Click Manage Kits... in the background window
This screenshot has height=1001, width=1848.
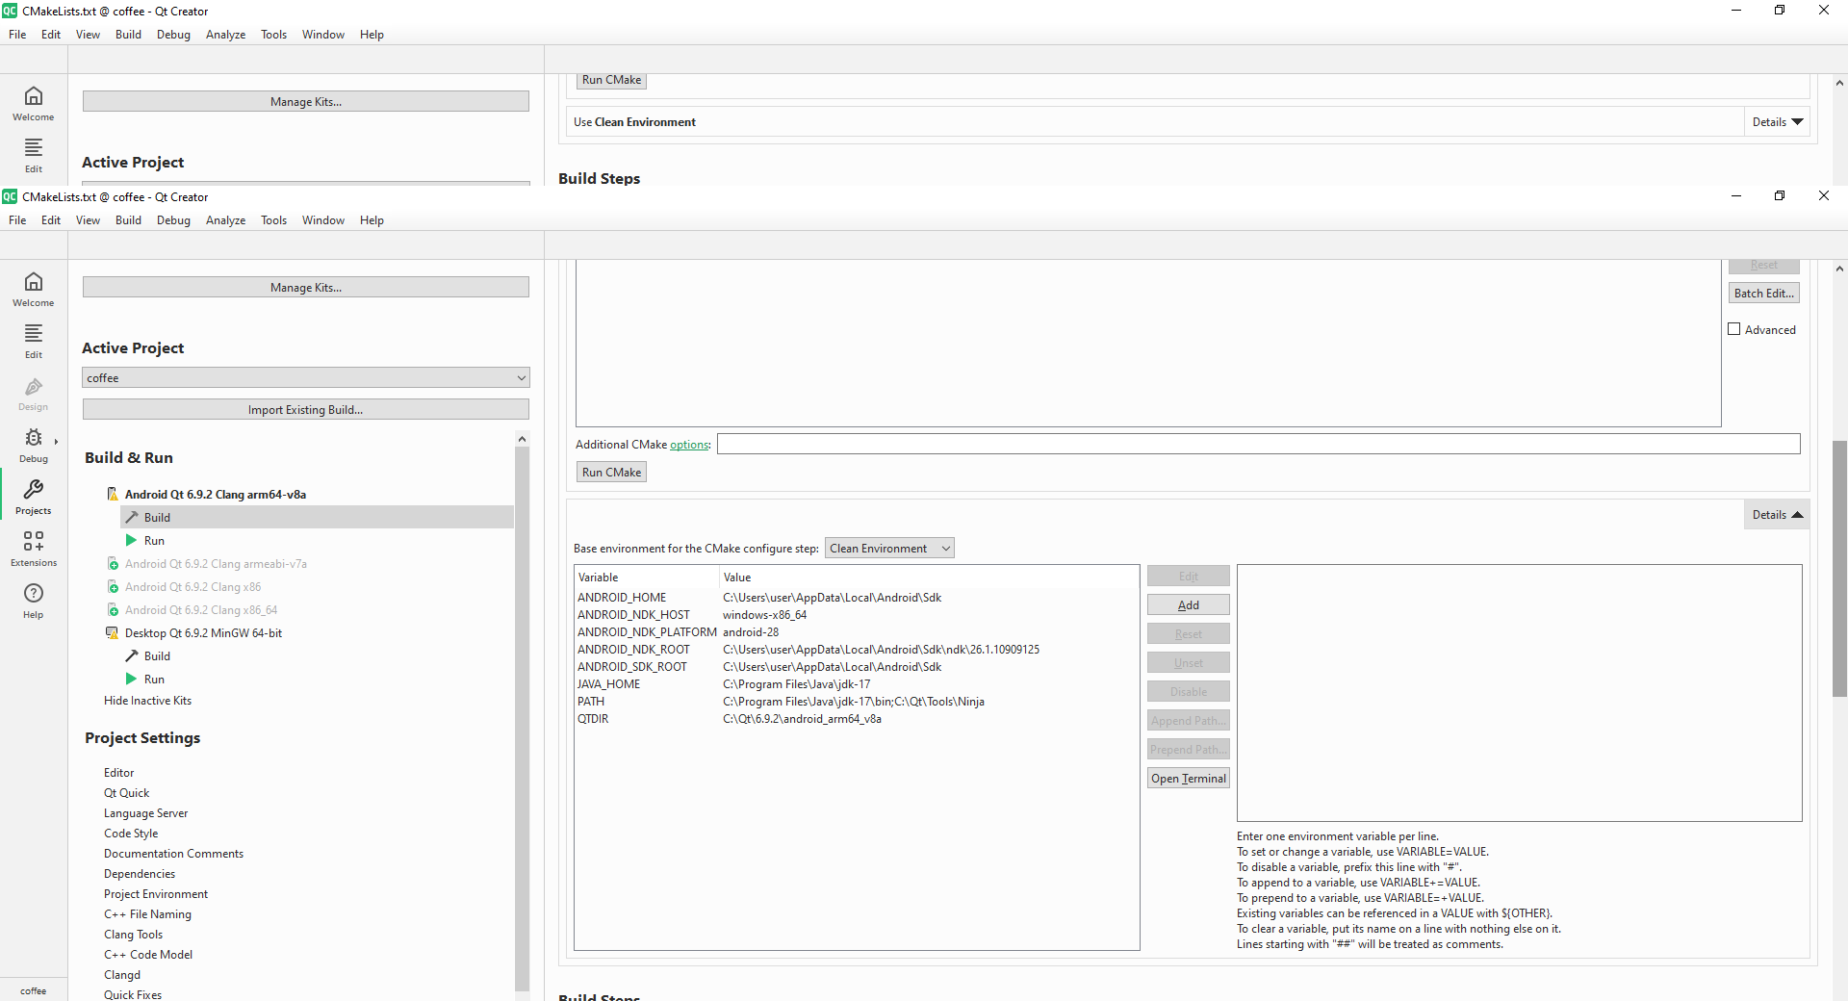306,101
